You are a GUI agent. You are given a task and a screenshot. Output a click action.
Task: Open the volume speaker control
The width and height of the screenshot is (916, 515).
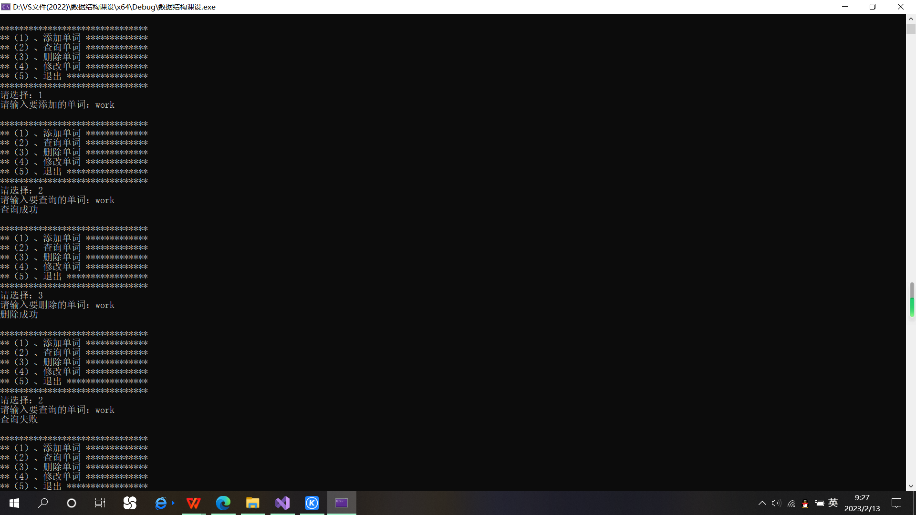tap(776, 503)
